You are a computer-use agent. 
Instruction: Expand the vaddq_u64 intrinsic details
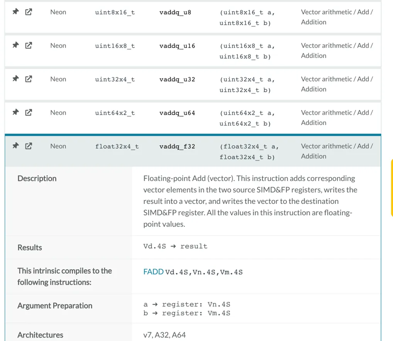point(177,113)
